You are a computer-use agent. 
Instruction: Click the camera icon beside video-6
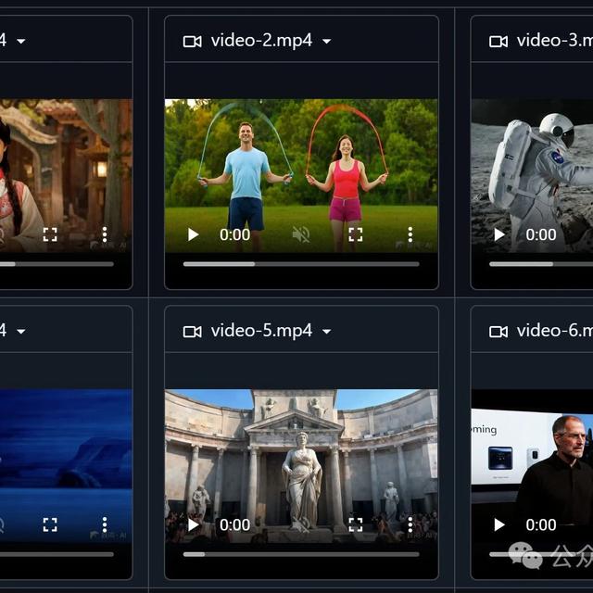pyautogui.click(x=498, y=332)
